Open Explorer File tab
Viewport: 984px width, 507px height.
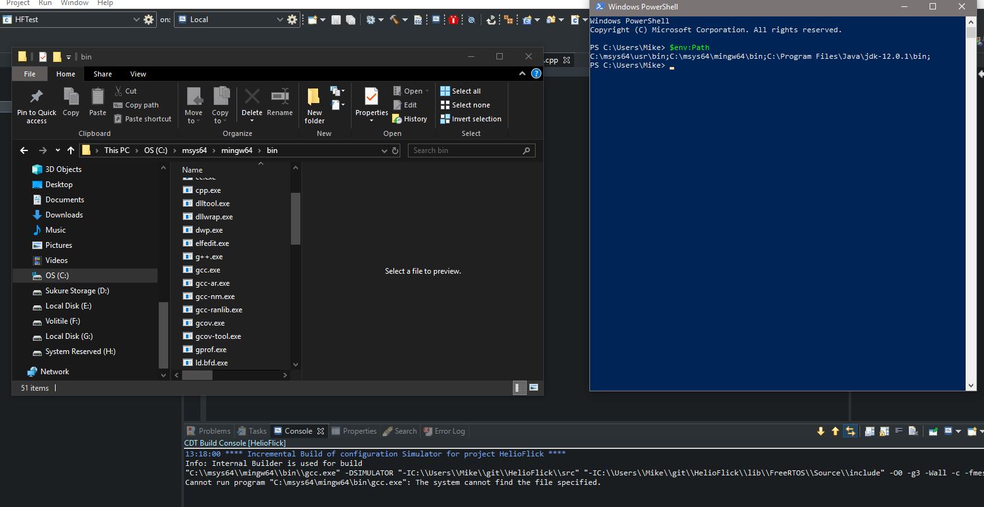click(x=30, y=74)
